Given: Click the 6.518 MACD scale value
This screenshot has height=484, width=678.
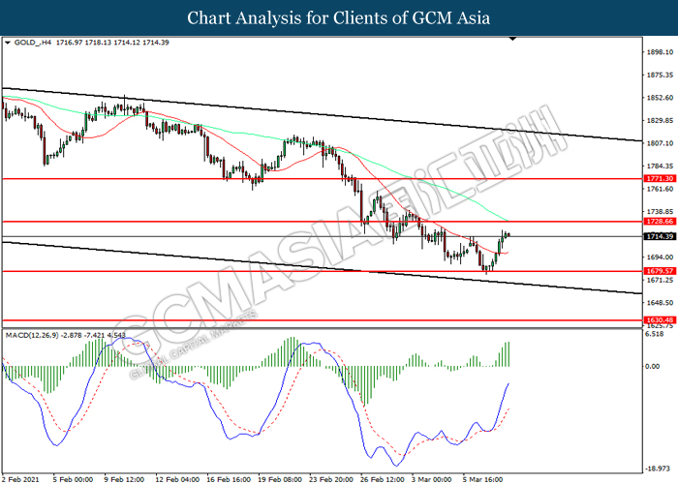Looking at the screenshot, I should point(657,334).
